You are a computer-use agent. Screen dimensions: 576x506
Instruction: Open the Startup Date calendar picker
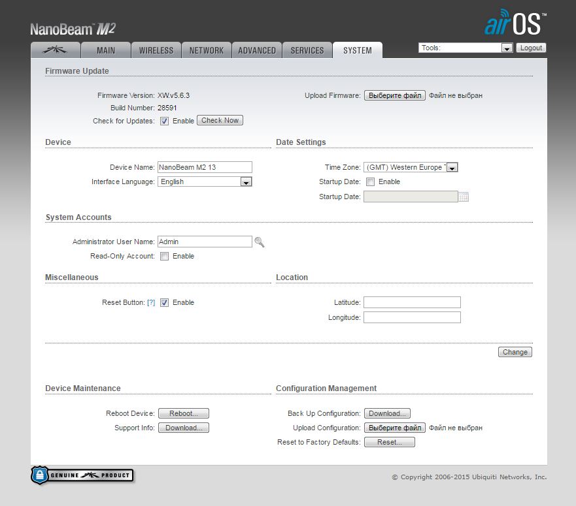coord(464,197)
